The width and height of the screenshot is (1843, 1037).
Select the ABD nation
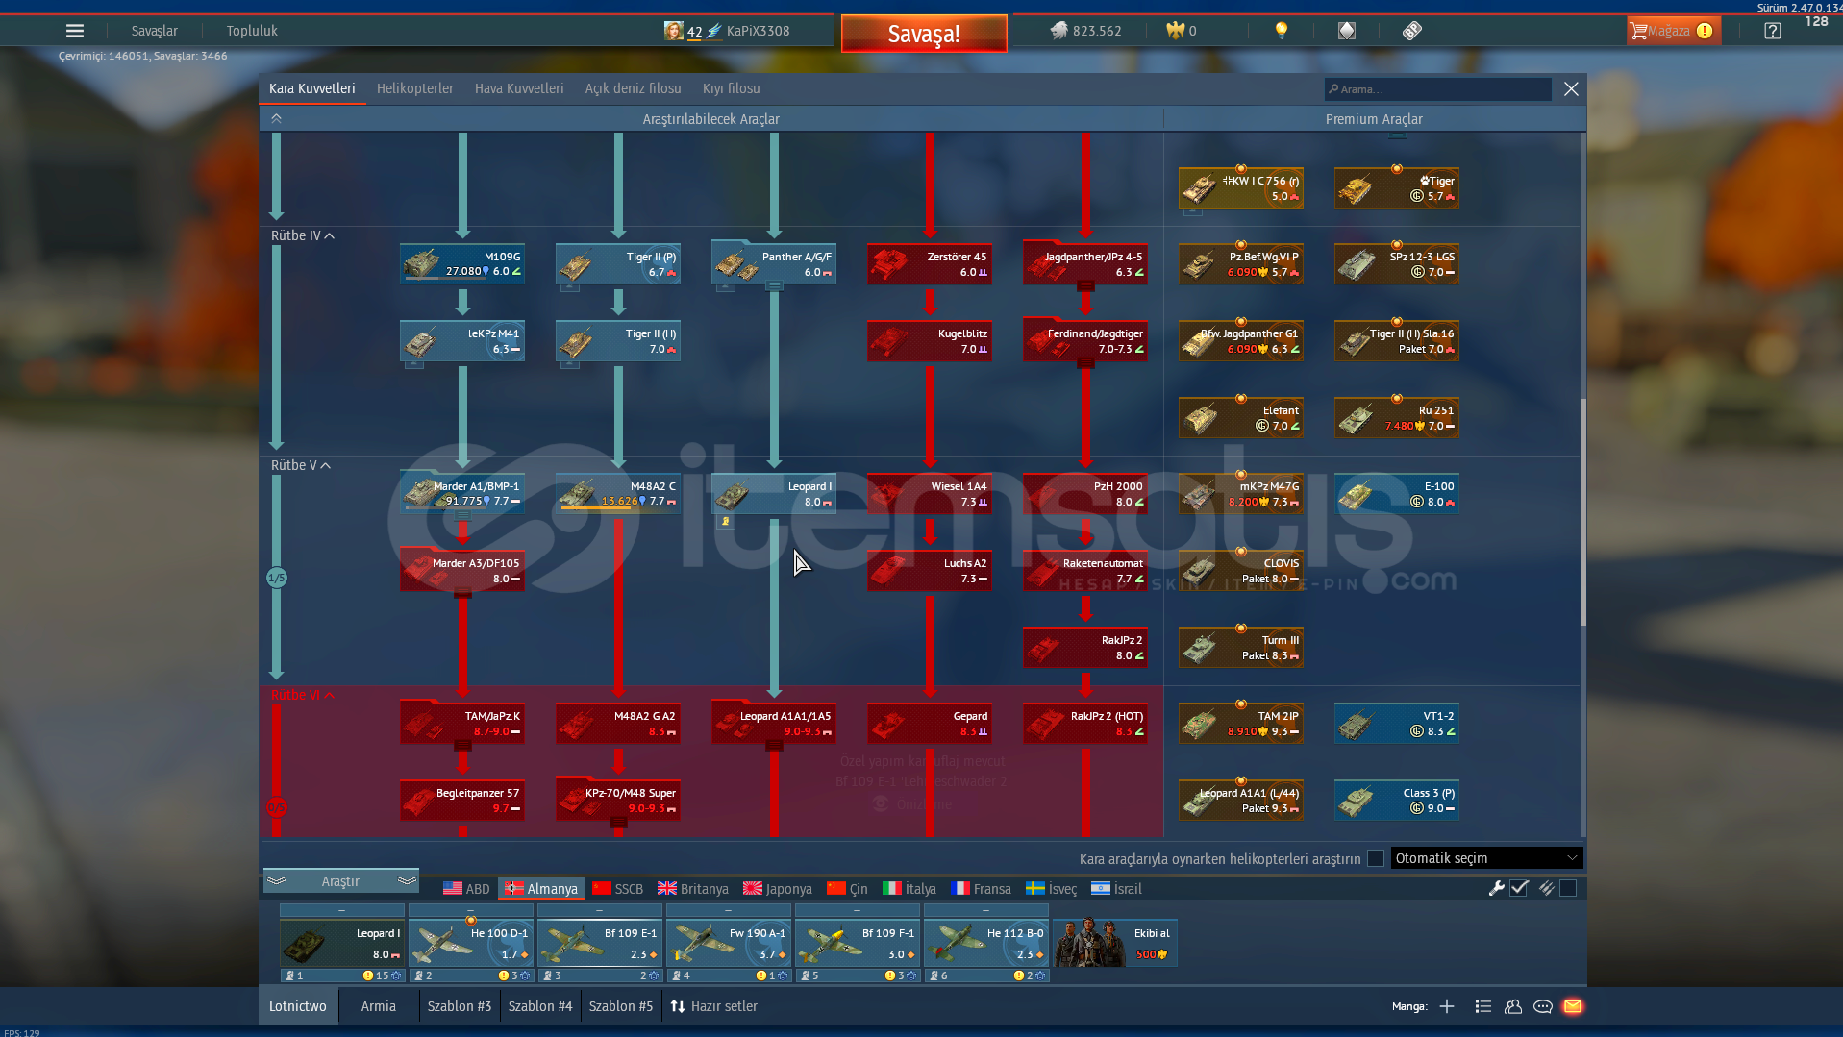tap(466, 889)
